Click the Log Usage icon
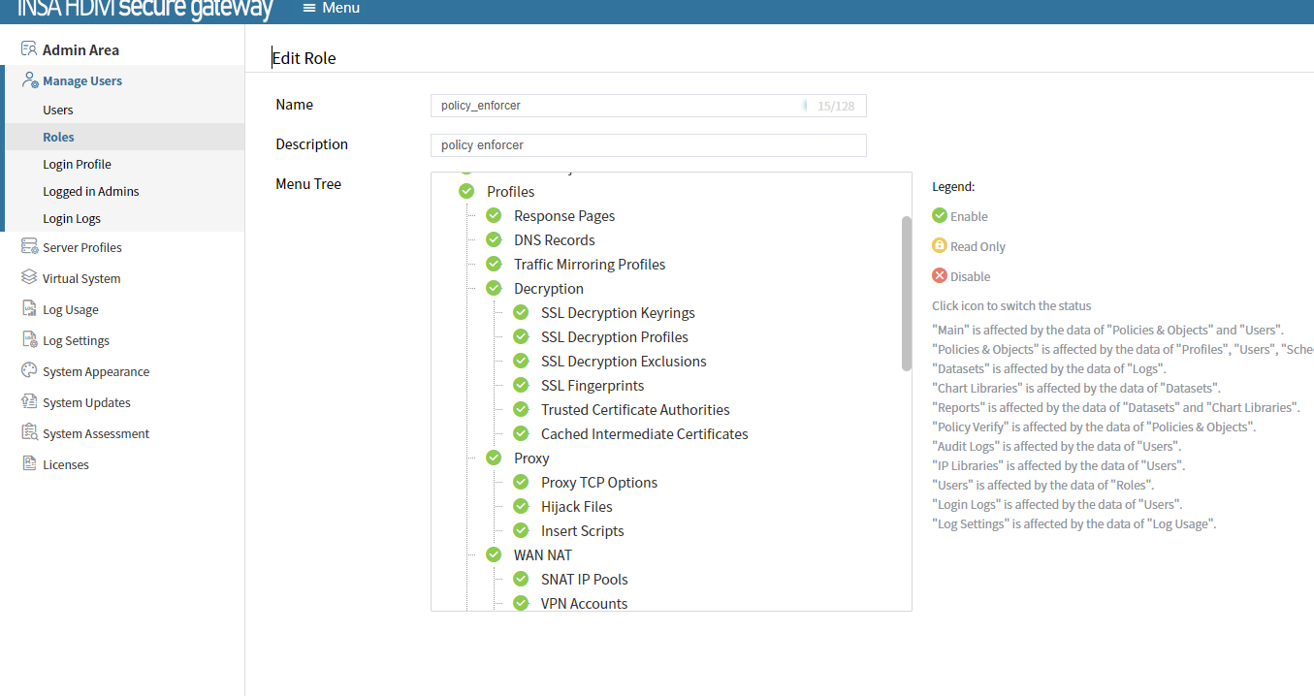The image size is (1314, 696). [29, 309]
